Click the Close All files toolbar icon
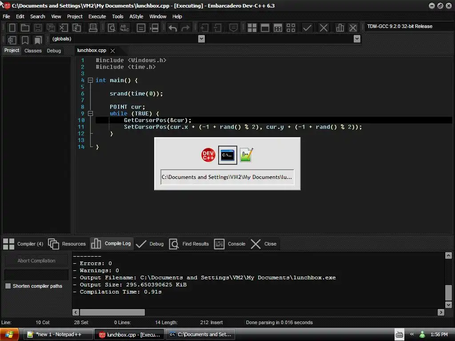Screen dimensions: 455x341 [76, 28]
